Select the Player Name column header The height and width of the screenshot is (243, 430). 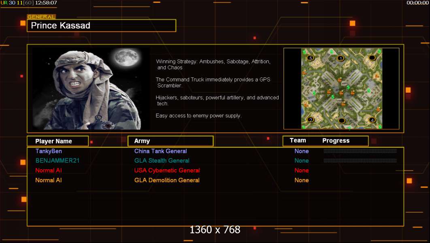coord(58,141)
